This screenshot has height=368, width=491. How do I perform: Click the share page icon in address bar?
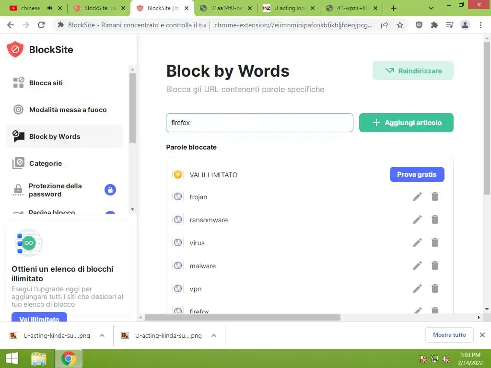pyautogui.click(x=385, y=25)
